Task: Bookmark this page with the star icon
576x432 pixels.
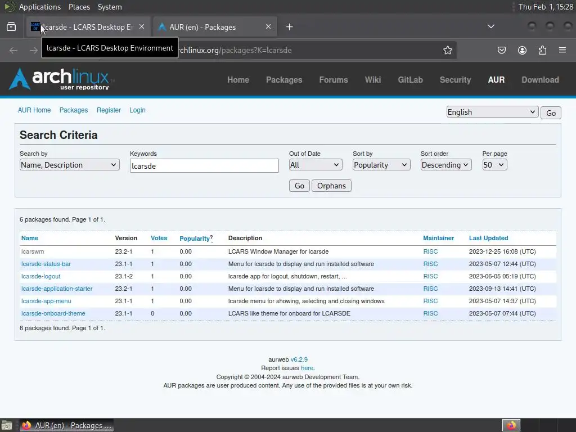Action: coord(447,50)
